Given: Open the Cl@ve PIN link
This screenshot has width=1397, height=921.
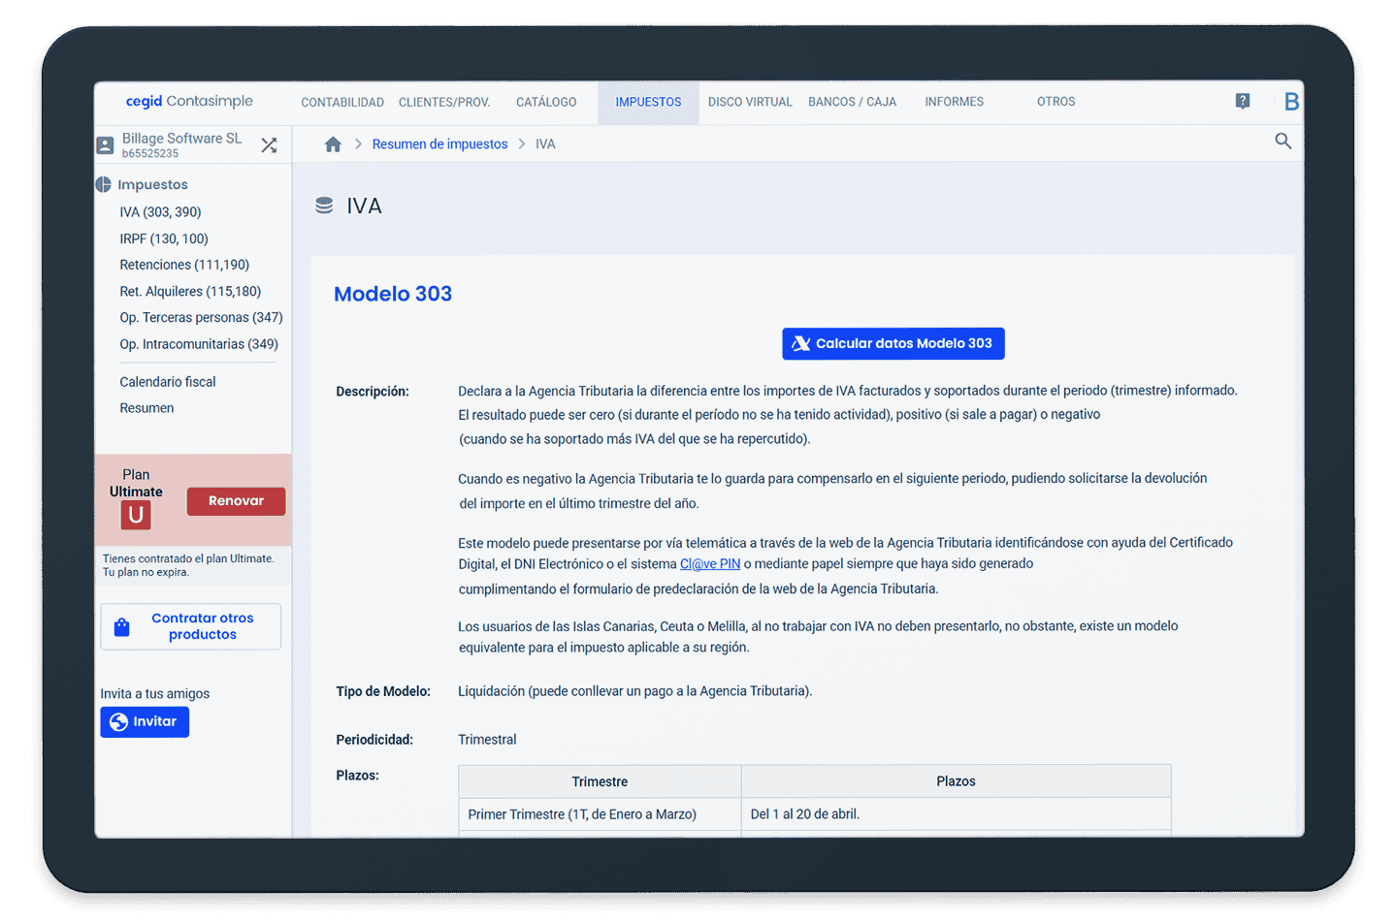Looking at the screenshot, I should [x=710, y=564].
